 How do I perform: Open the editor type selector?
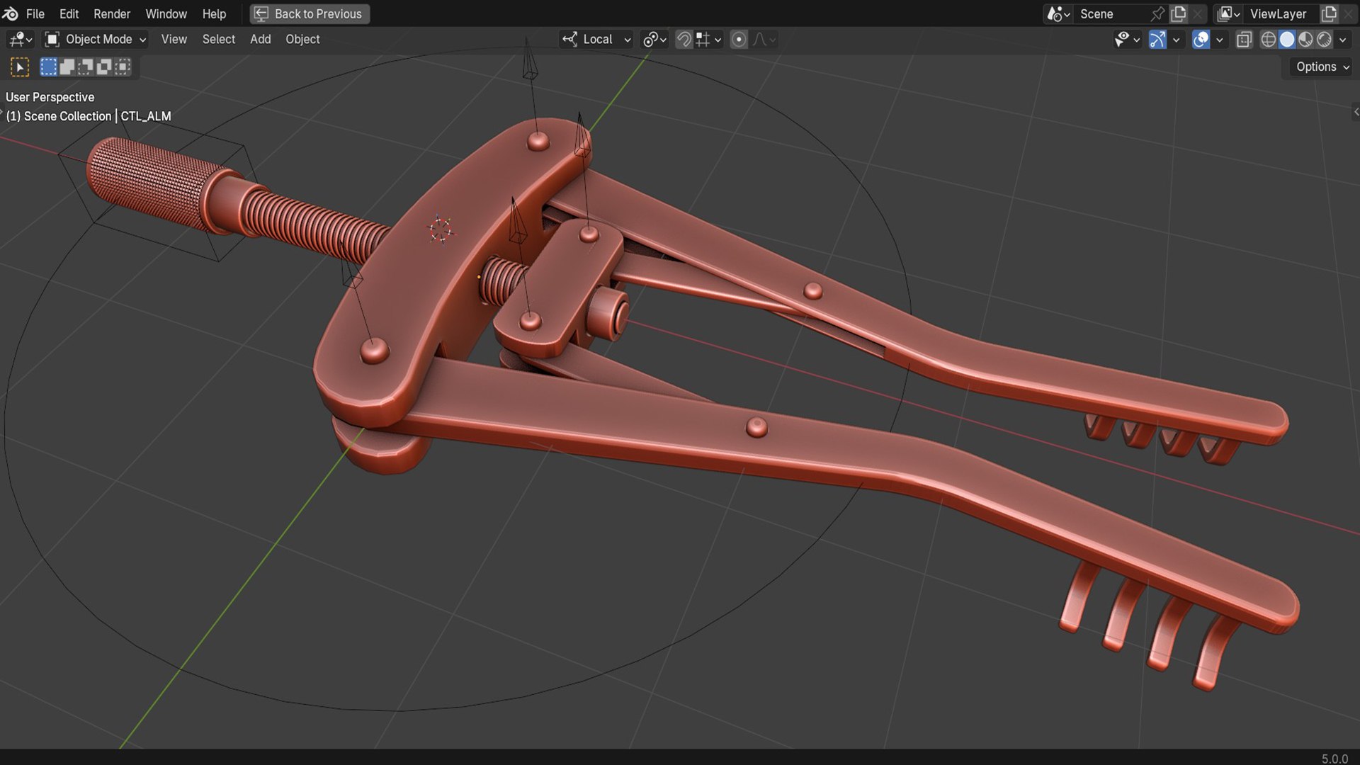pos(20,39)
